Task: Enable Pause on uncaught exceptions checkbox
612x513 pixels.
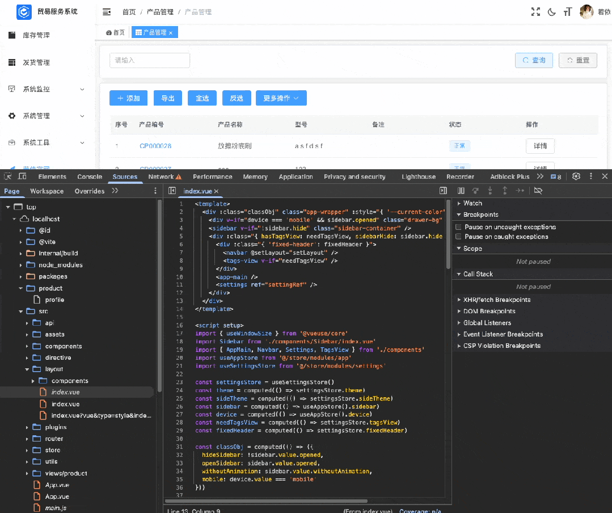Action: click(459, 227)
